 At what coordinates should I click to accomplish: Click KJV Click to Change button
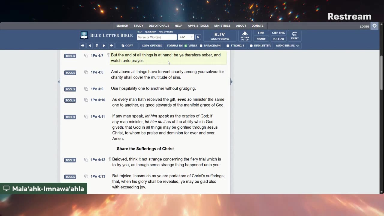click(220, 36)
